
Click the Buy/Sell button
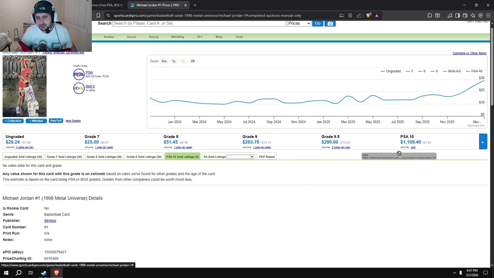56,121
